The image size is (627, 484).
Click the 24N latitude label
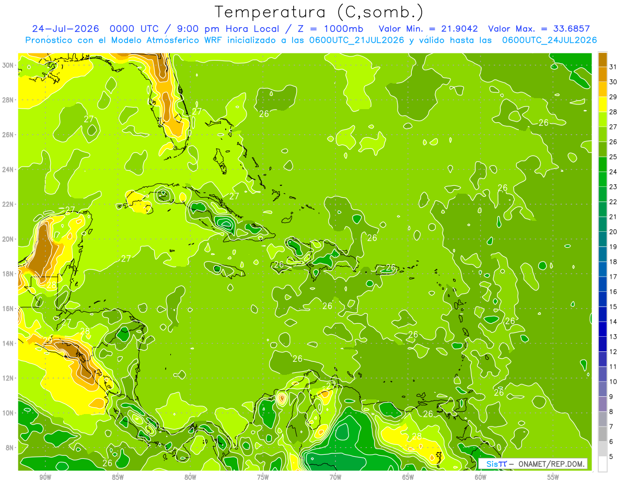(x=9, y=170)
